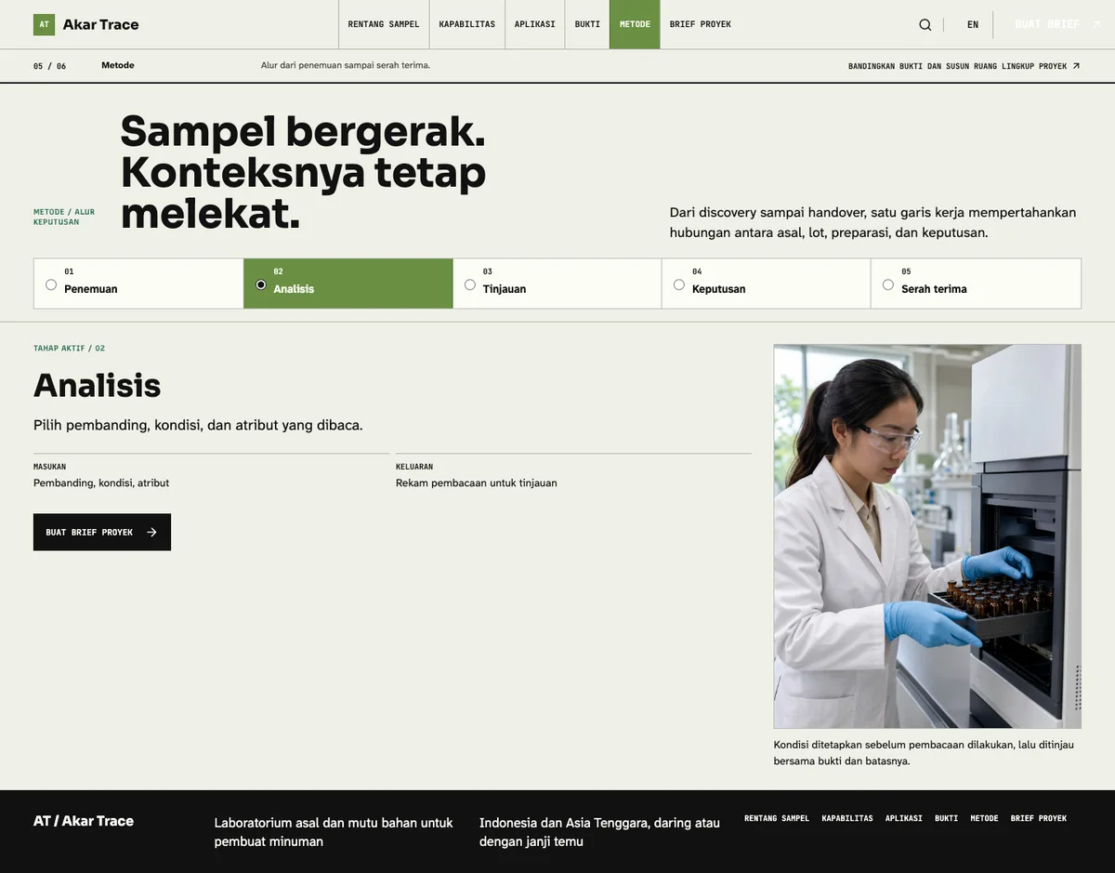The image size is (1115, 873).
Task: Open search with the magnifier icon
Action: [x=925, y=25]
